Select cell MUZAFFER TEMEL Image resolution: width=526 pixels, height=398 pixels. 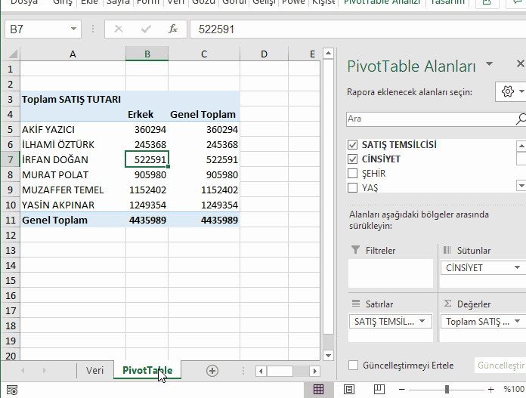[73, 190]
